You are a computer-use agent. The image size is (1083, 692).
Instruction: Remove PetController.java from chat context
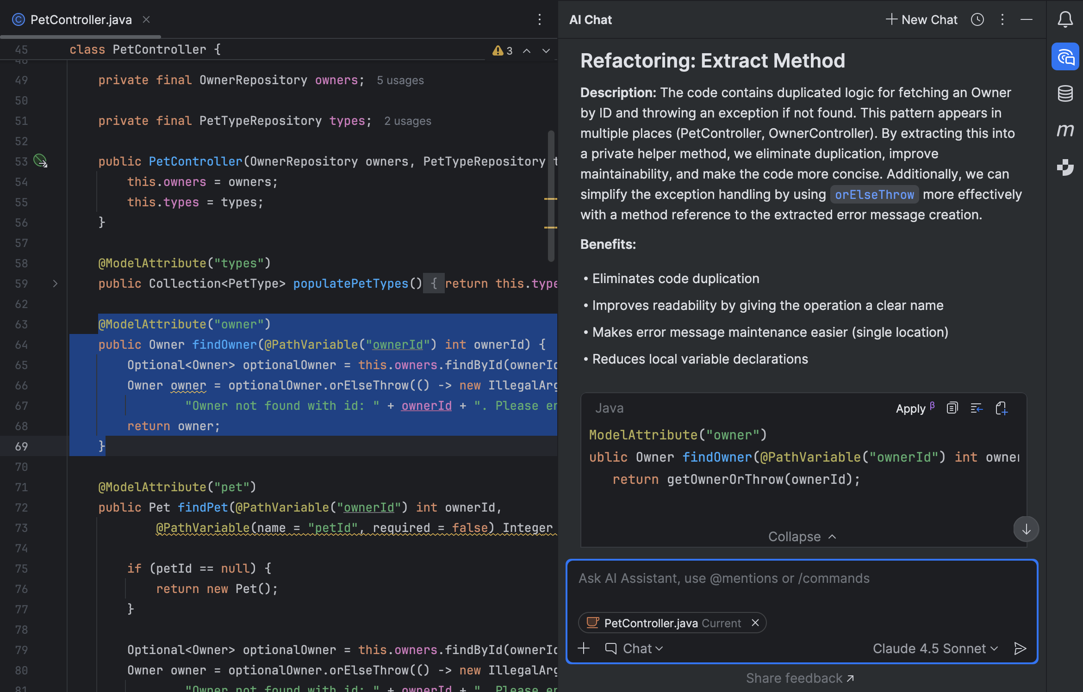755,623
